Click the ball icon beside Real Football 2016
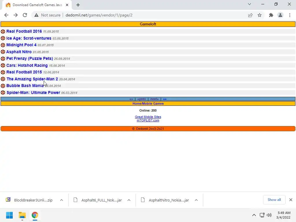The height and width of the screenshot is (222, 296). [x=3, y=31]
